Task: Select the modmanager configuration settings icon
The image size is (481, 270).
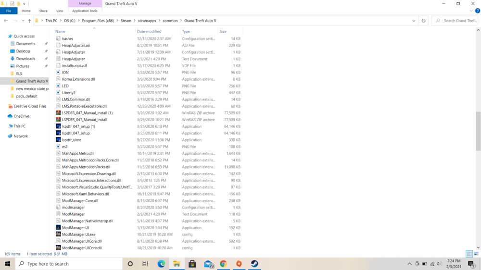Action: (x=58, y=208)
